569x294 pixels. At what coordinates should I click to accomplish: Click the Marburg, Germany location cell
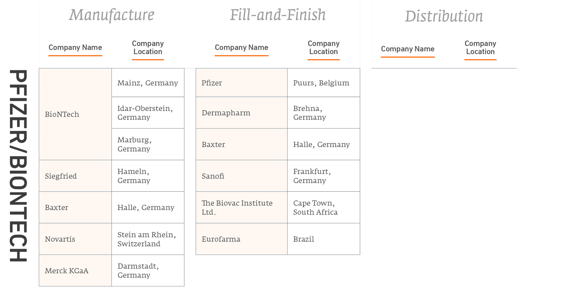click(148, 144)
